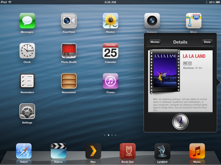The image size is (221, 165).
Task: Launch the iTunes store app
Action: coord(110,81)
